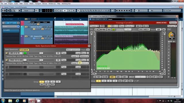Solo the FTFF House of Pain track
The width and height of the screenshot is (184, 103).
click(29, 36)
